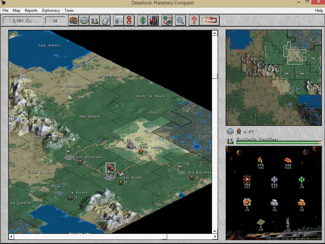Click the diplomacy message toolbar icon

(119, 20)
